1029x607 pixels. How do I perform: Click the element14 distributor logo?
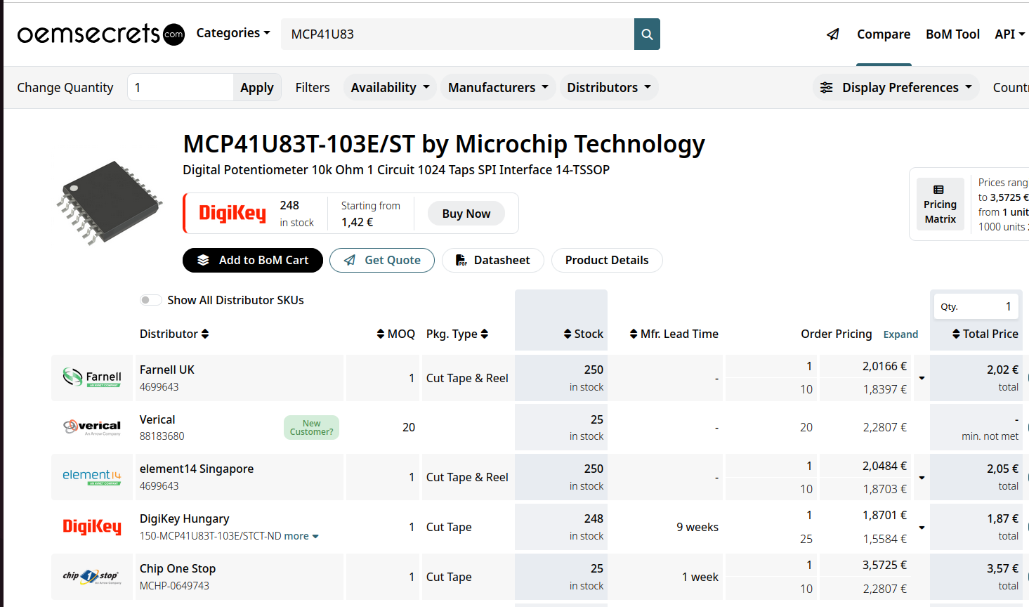[92, 477]
